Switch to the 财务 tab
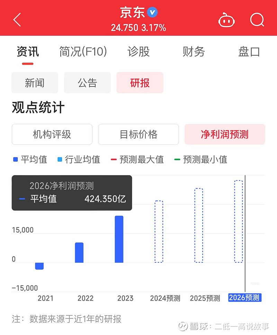This screenshot has height=335, width=277. coord(194,52)
